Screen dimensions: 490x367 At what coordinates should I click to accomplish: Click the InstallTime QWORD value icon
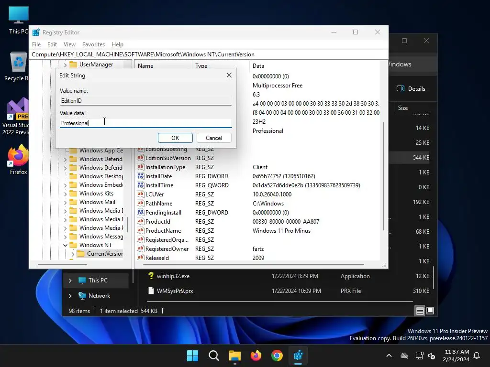141,185
